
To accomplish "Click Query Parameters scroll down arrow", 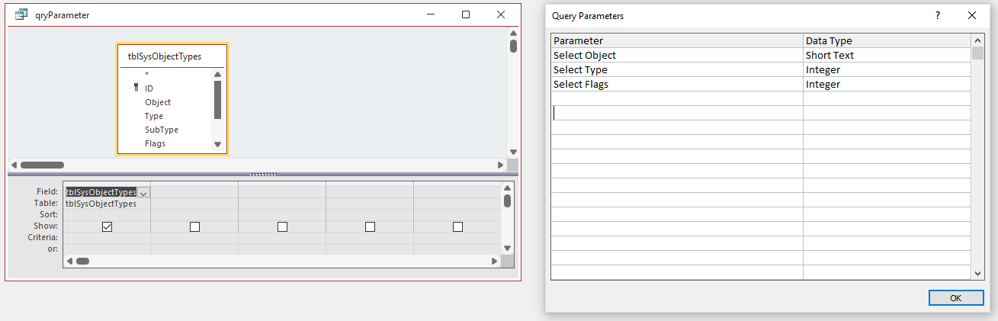I will pyautogui.click(x=977, y=273).
